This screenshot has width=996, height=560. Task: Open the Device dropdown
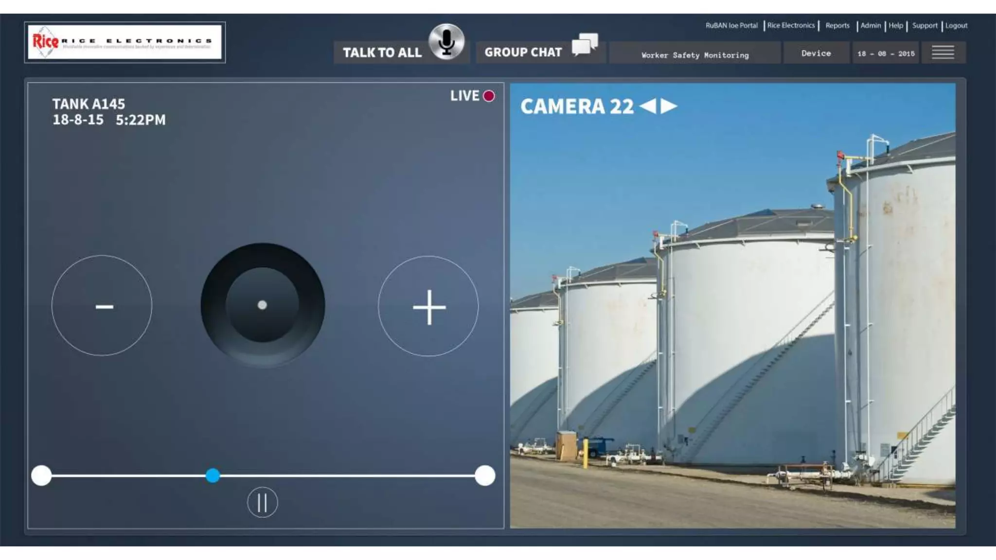click(x=816, y=53)
